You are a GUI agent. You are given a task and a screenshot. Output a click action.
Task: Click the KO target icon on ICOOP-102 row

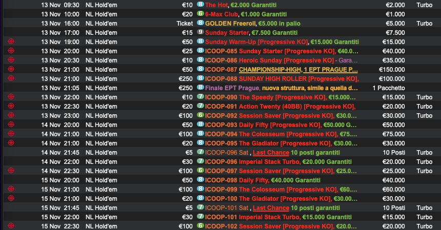click(11, 226)
